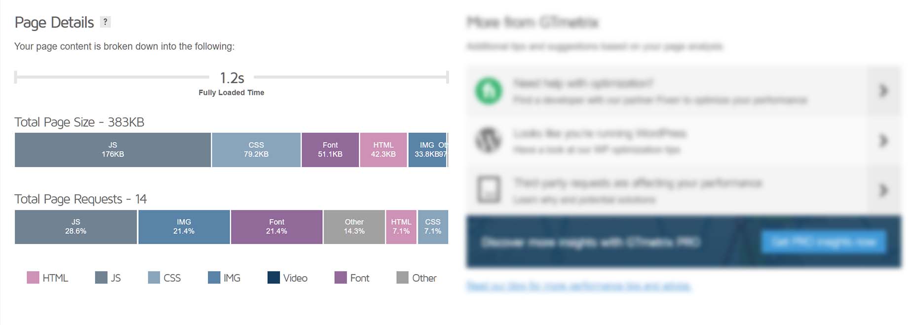Click the WordPress logo icon
913x325 pixels.
coord(489,141)
